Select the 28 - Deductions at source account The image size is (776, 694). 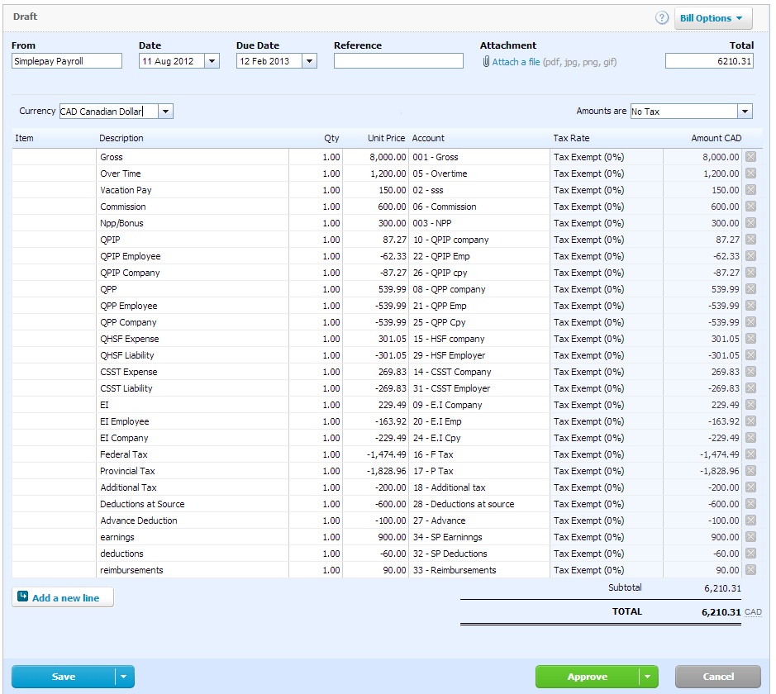(x=479, y=503)
